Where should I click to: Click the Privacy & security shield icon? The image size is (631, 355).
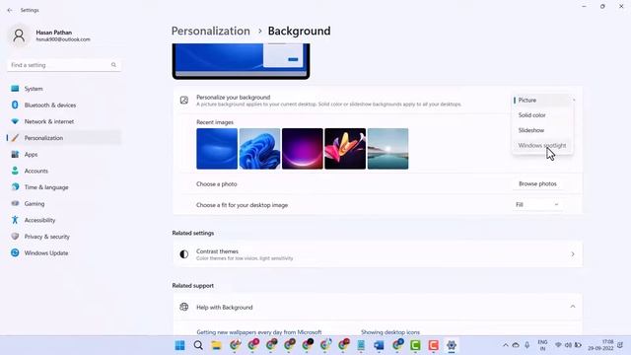pyautogui.click(x=15, y=237)
